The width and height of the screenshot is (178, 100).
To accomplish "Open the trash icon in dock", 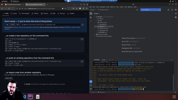I will pyautogui.click(x=38, y=97).
